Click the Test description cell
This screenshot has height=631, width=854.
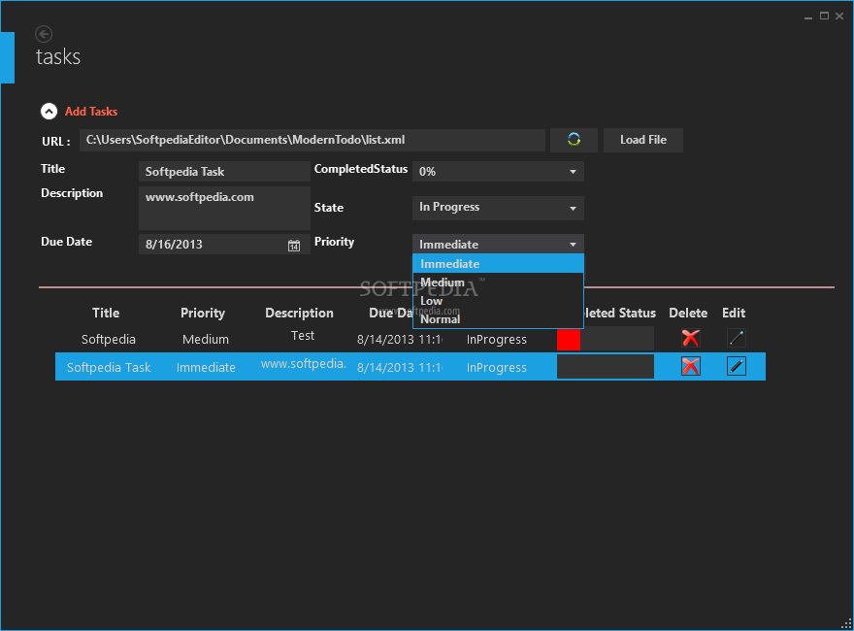point(303,336)
